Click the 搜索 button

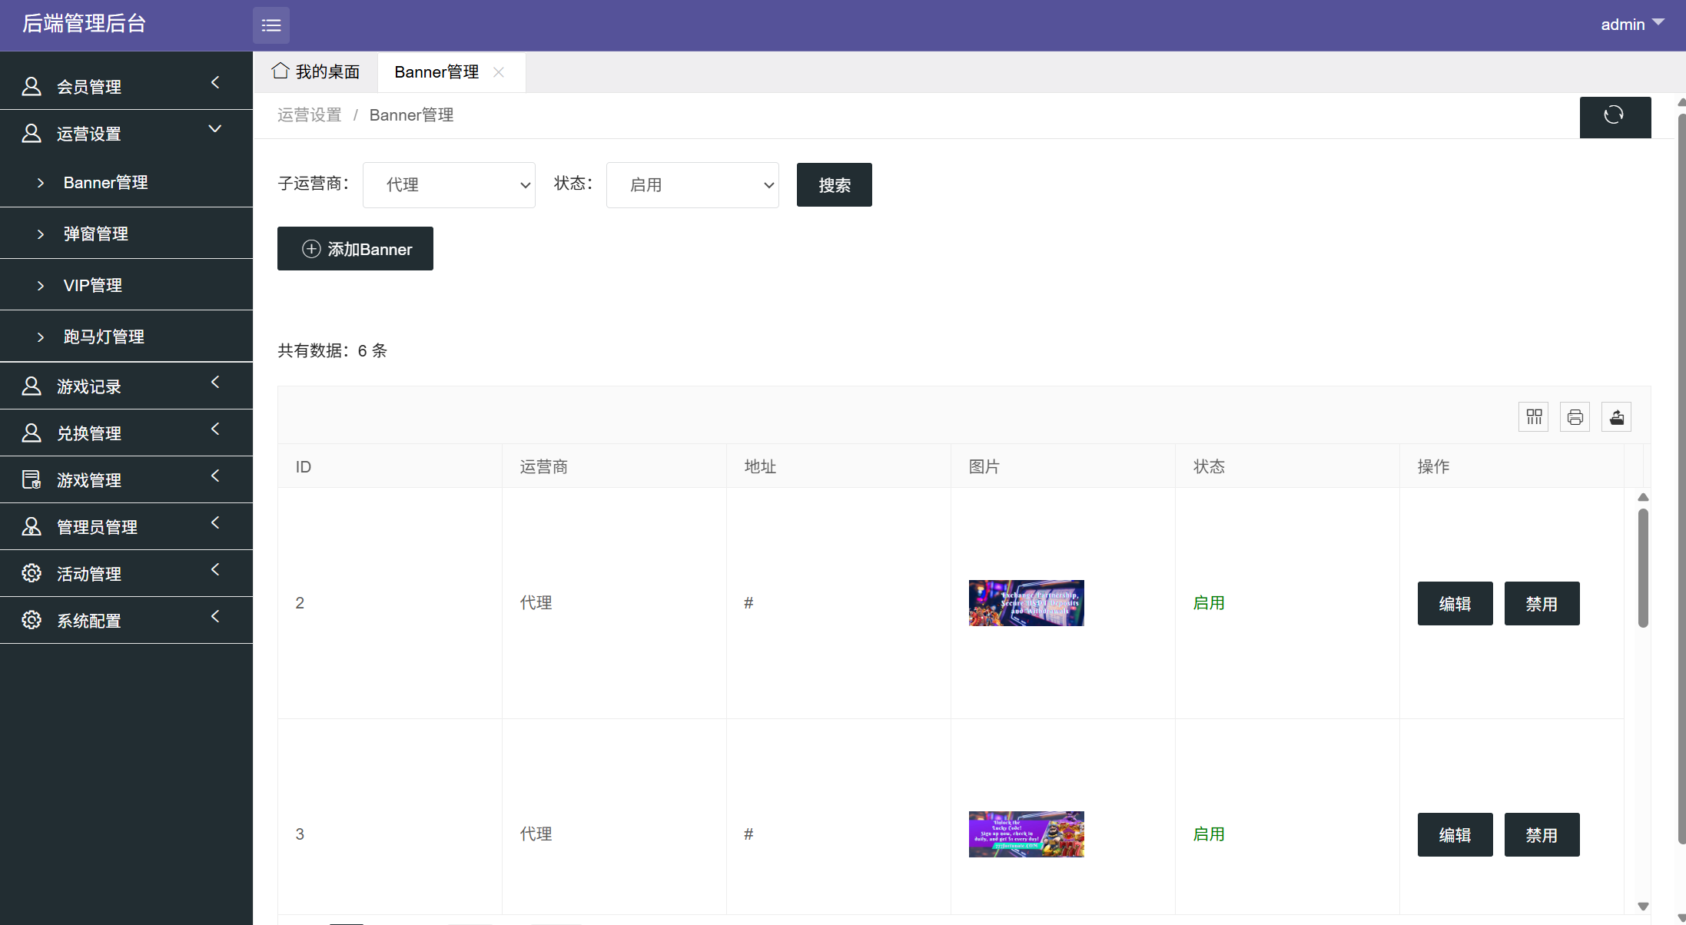[x=834, y=185]
